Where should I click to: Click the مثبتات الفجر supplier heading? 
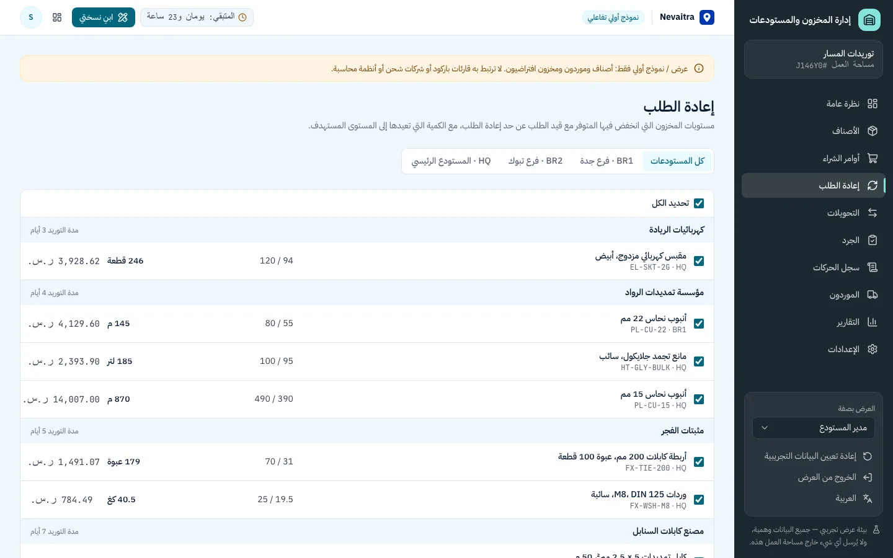[x=682, y=431]
